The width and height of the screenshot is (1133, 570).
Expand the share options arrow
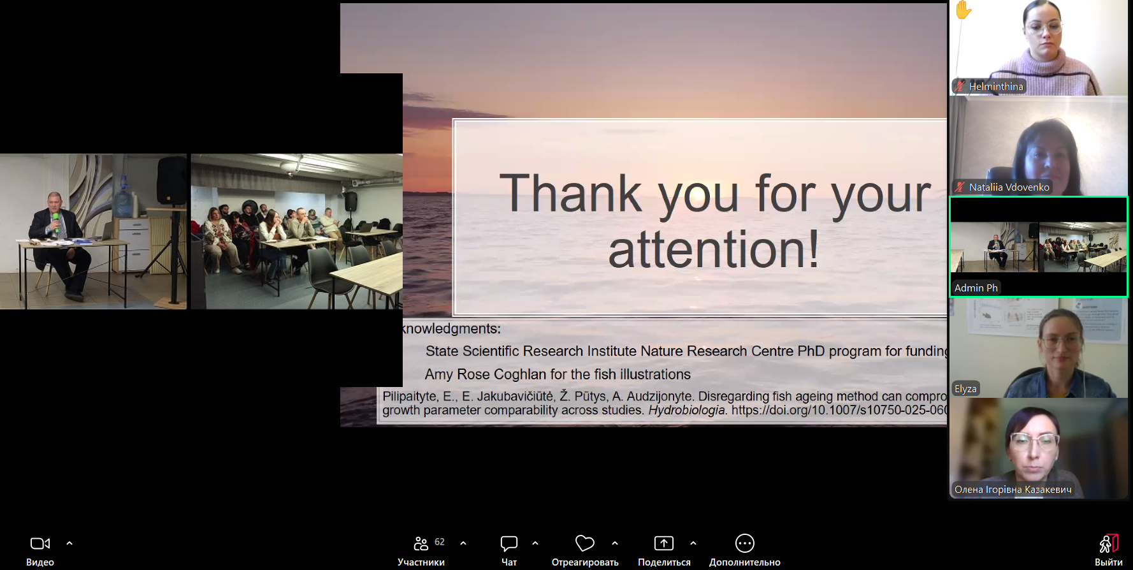693,543
